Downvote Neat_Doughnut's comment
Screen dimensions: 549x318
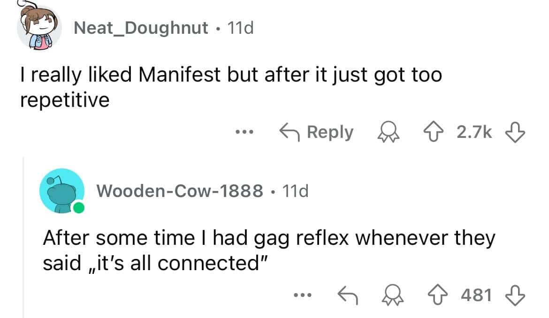click(x=517, y=133)
